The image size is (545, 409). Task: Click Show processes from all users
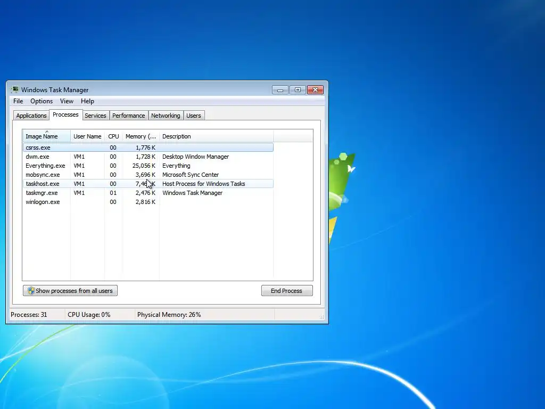(x=70, y=291)
